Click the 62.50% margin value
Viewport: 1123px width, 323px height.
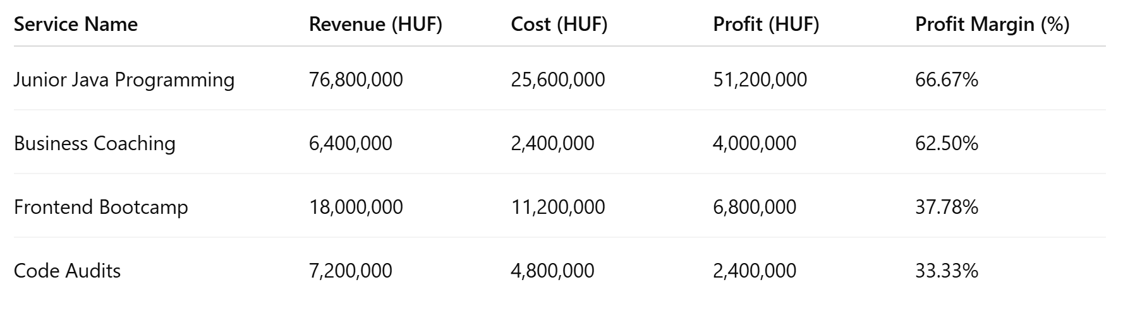tap(947, 143)
